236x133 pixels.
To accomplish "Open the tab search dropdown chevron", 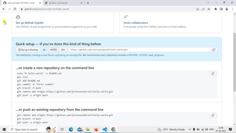I will tap(208, 3).
